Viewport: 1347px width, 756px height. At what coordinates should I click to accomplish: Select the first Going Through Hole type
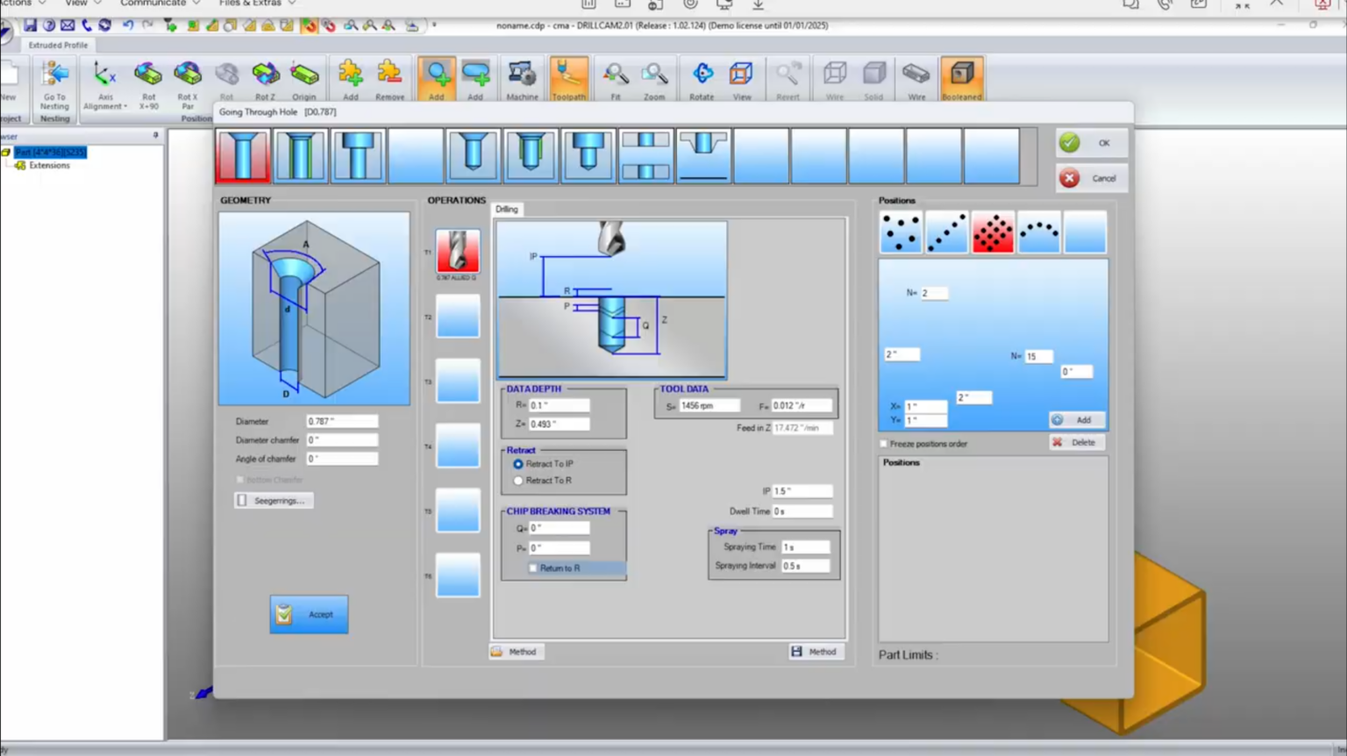pos(243,156)
